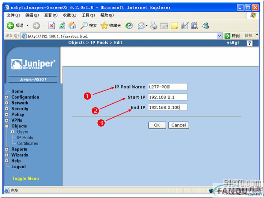Expand the Configuration tree node
Image resolution: width=264 pixels, height=198 pixels.
7,97
